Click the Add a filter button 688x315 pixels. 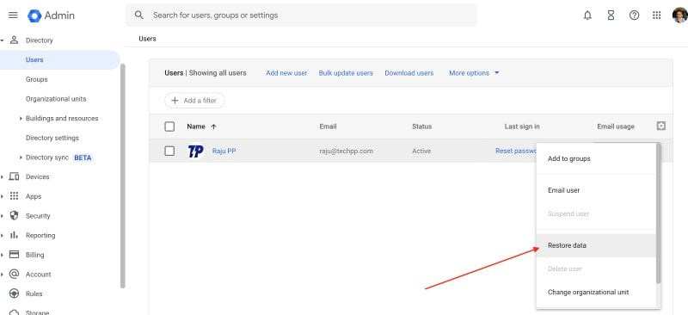[194, 101]
